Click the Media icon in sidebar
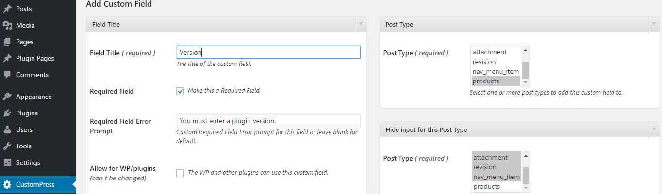Image resolution: width=662 pixels, height=194 pixels. [x=7, y=25]
